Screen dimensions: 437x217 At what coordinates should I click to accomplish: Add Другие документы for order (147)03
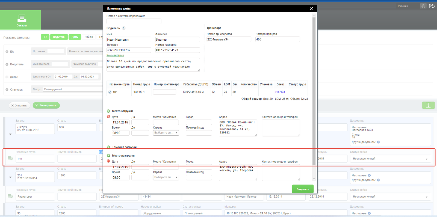[x=378, y=142]
